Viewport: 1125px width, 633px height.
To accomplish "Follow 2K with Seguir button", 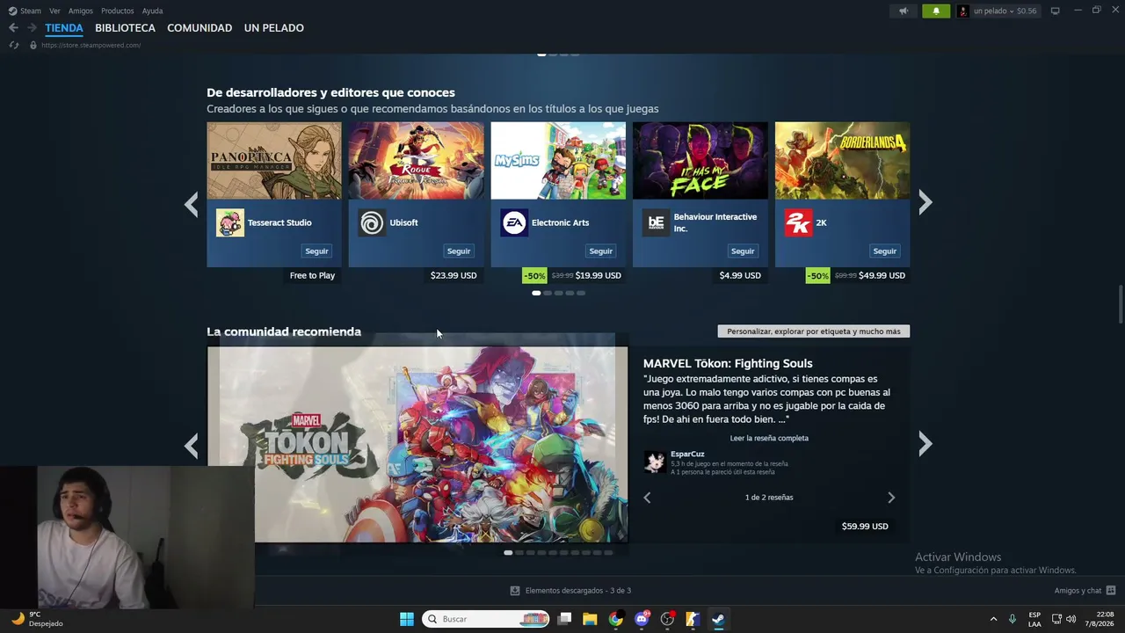I will click(885, 251).
